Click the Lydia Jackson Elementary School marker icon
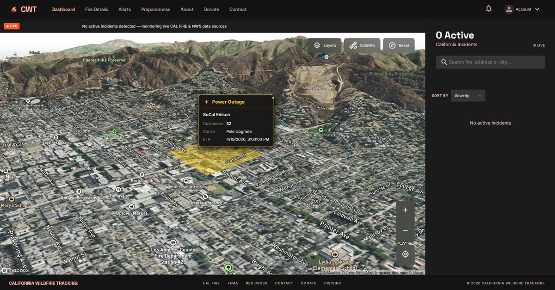This screenshot has width=555, height=290. tap(335, 254)
